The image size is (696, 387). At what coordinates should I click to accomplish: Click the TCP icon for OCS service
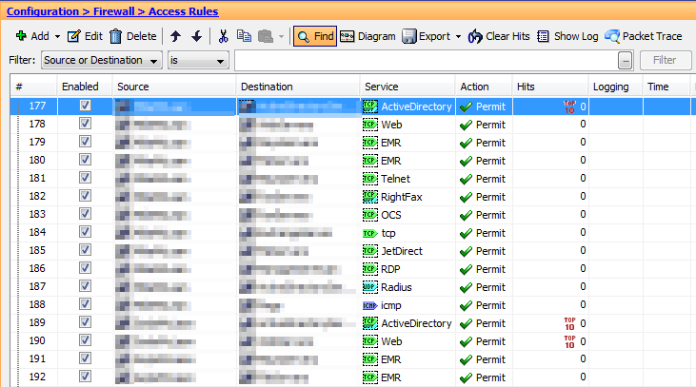(x=370, y=215)
